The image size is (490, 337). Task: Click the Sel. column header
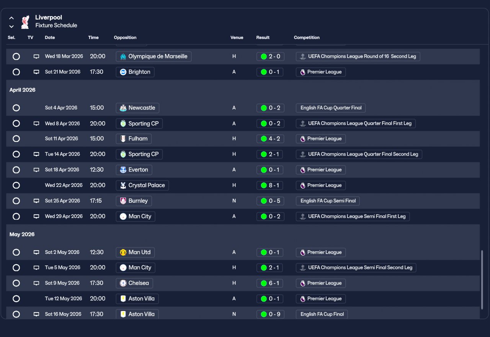(x=11, y=37)
